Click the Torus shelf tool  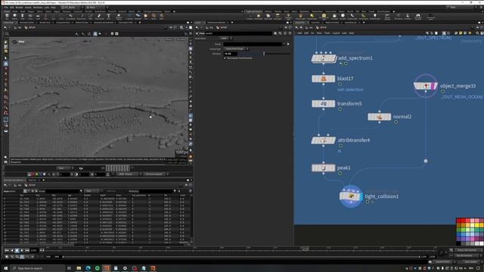[30, 16]
